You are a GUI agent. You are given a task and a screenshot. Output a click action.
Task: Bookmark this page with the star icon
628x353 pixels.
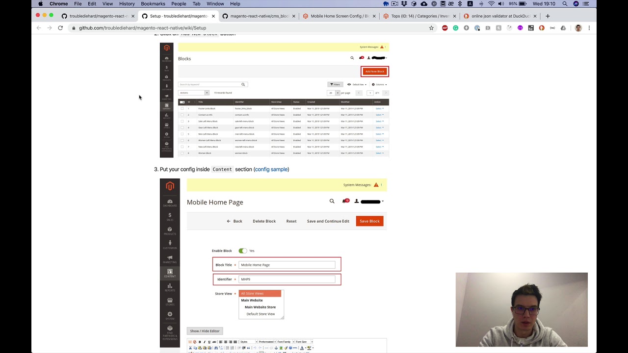[x=431, y=28]
